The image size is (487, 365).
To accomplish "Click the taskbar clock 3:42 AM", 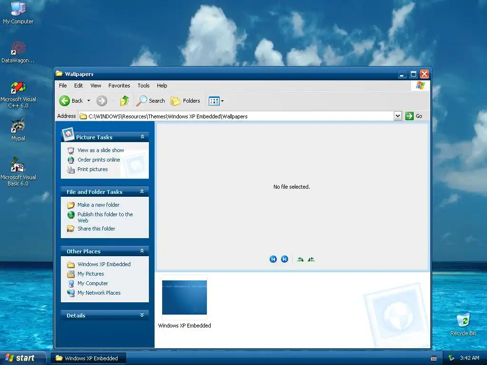I will coord(469,358).
